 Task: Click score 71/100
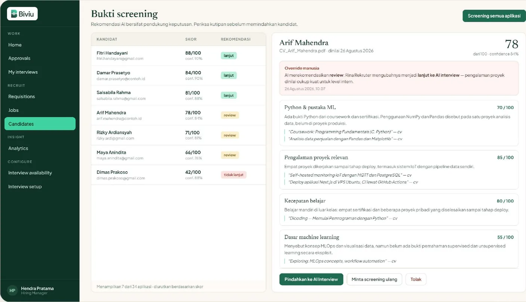192,133
